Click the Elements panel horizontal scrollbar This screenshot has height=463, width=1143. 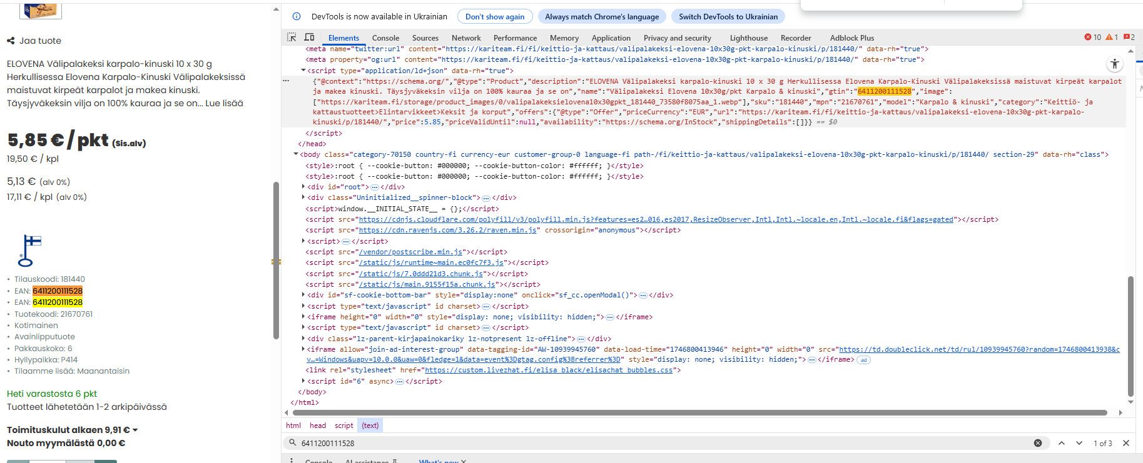pos(699,412)
